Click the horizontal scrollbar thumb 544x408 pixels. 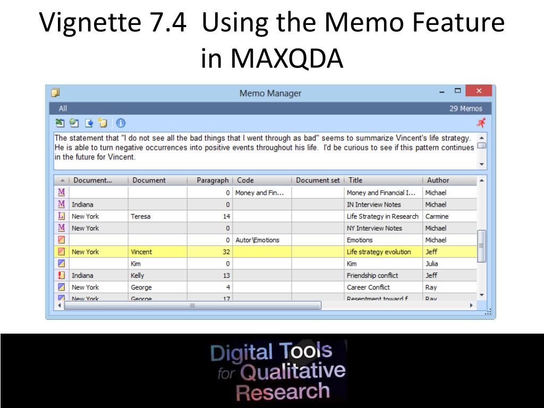click(x=192, y=305)
